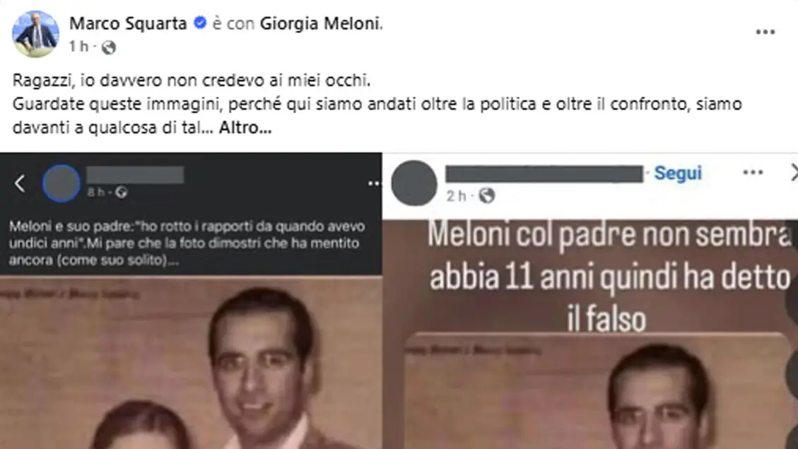Click the public globe icon beside 1 h
Viewport: 798px width, 449px height.
click(x=108, y=47)
